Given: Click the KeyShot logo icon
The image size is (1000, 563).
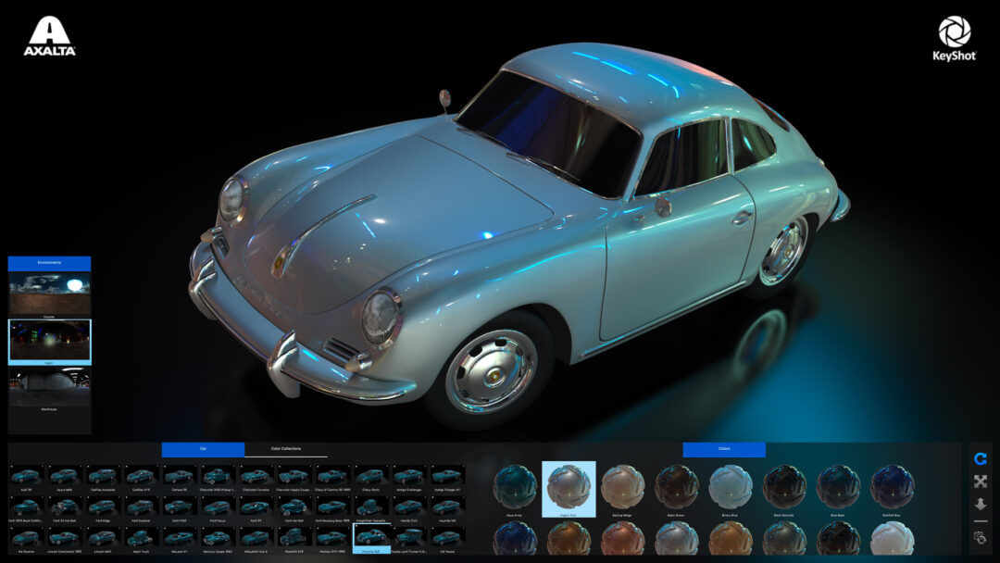Looking at the screenshot, I should (x=954, y=31).
